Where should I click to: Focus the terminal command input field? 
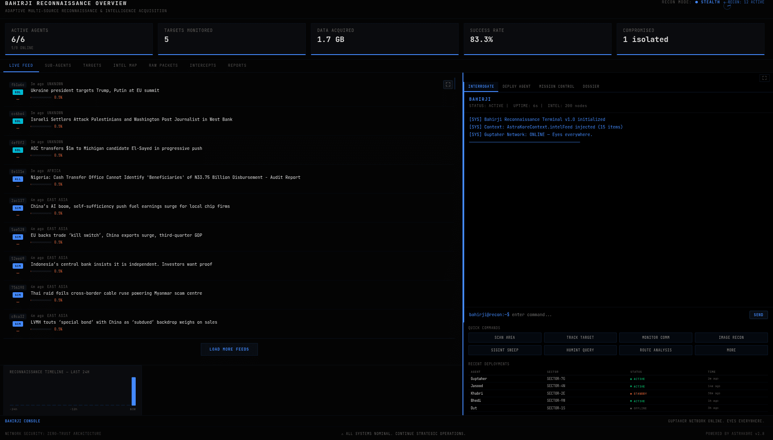(x=629, y=315)
